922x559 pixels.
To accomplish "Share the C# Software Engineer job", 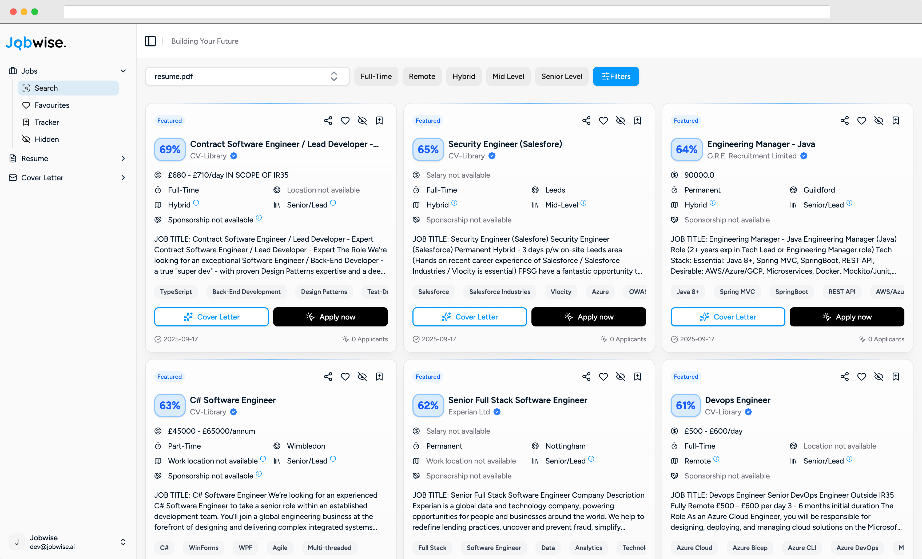I will click(328, 376).
